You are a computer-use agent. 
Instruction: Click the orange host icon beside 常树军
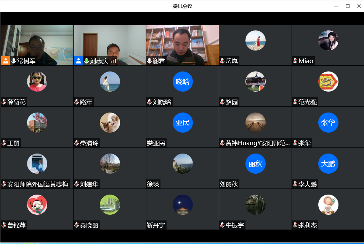(x=6, y=61)
